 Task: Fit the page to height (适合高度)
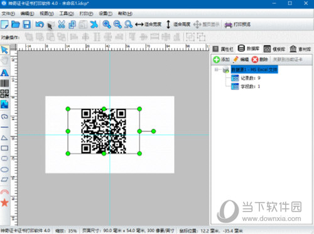[x=178, y=24]
